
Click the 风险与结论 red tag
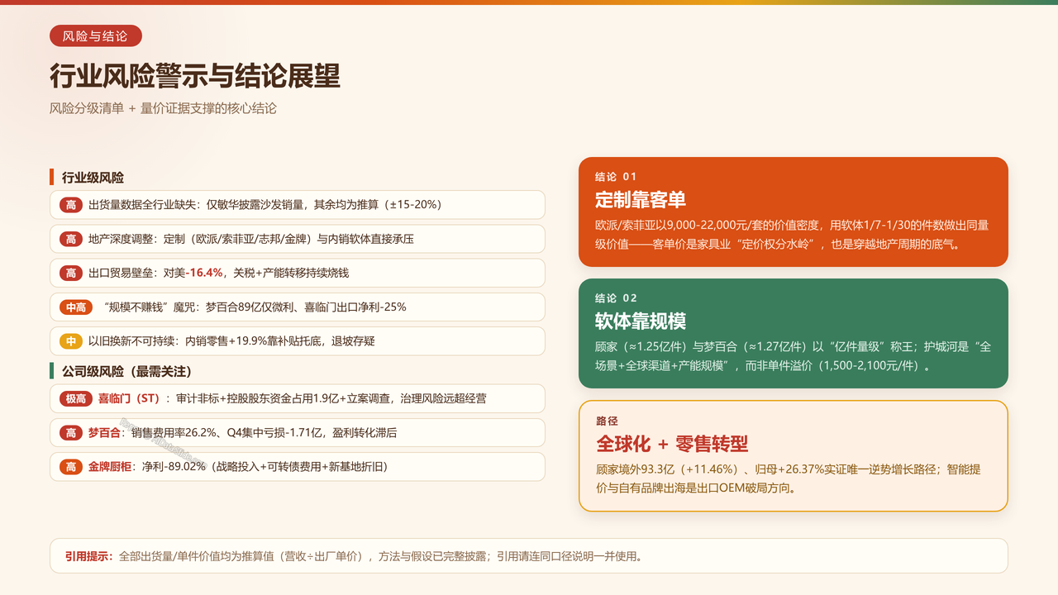pos(96,36)
